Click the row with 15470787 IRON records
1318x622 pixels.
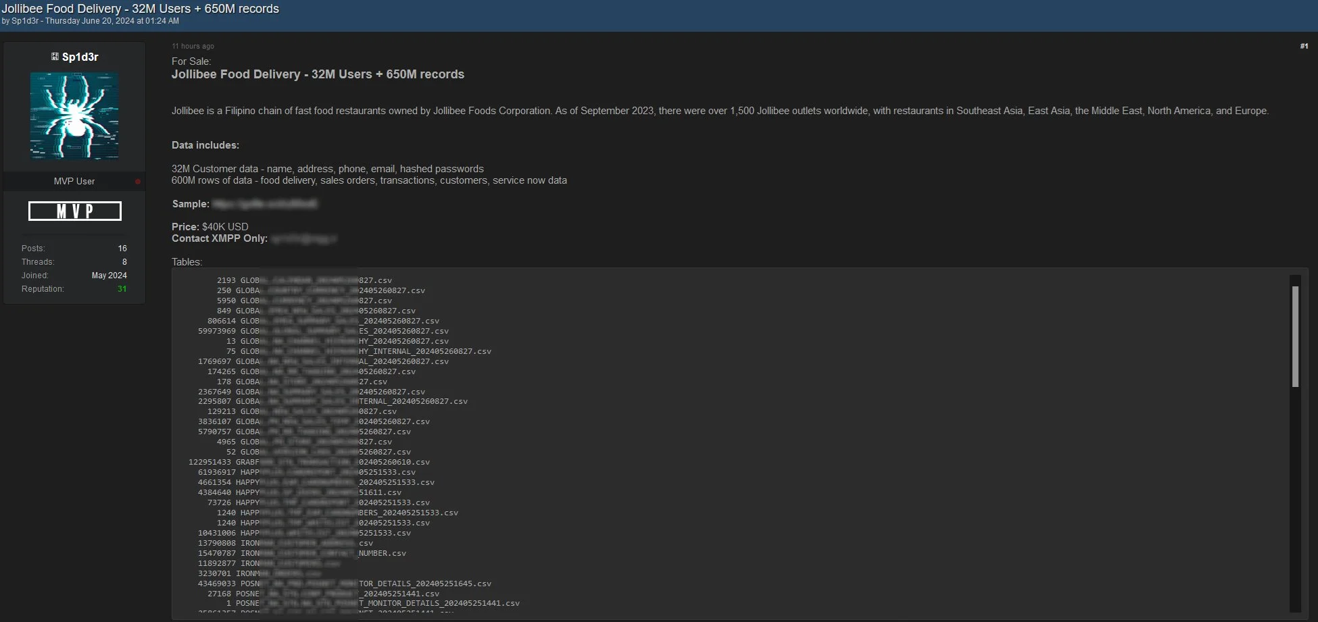coord(302,553)
